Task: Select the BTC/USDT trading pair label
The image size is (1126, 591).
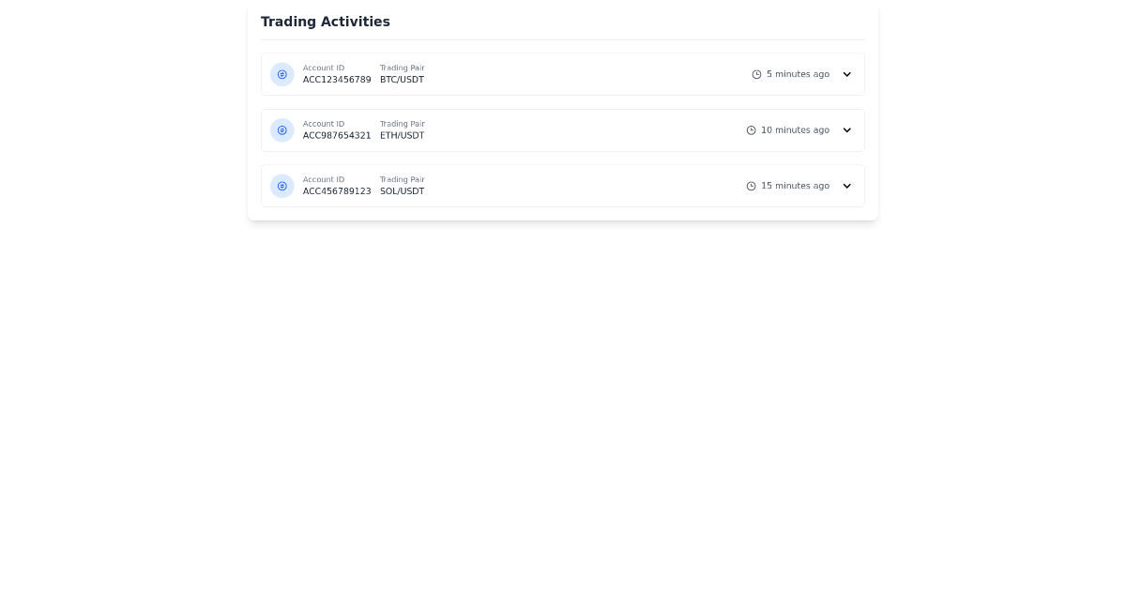Action: tap(402, 80)
